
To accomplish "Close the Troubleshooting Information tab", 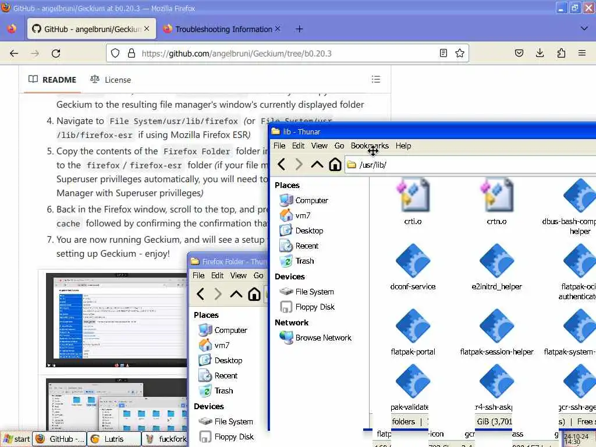I will pyautogui.click(x=278, y=29).
